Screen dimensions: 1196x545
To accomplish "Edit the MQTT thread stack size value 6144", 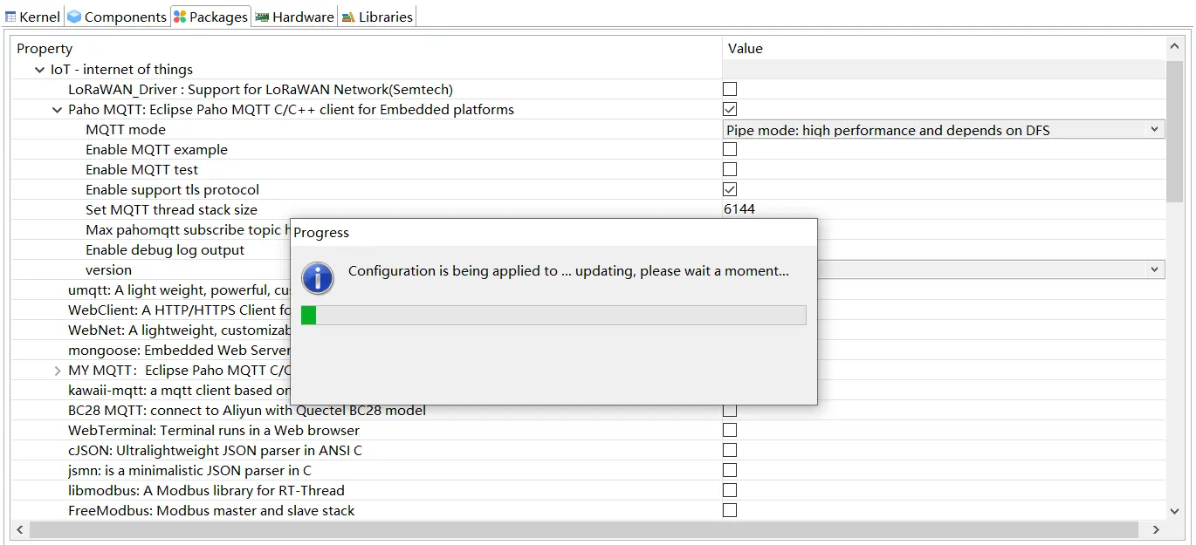I will [739, 209].
